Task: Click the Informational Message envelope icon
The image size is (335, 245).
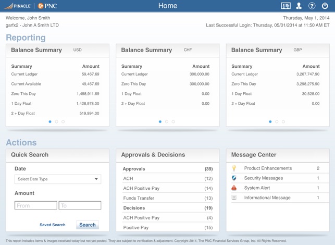Action: point(234,198)
